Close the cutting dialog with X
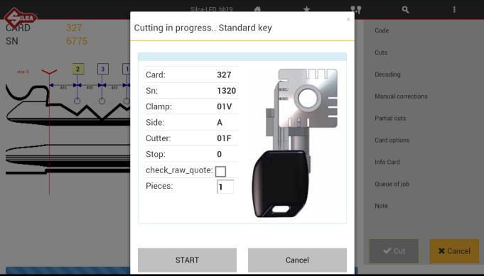Image resolution: width=484 pixels, height=276 pixels. [x=348, y=19]
